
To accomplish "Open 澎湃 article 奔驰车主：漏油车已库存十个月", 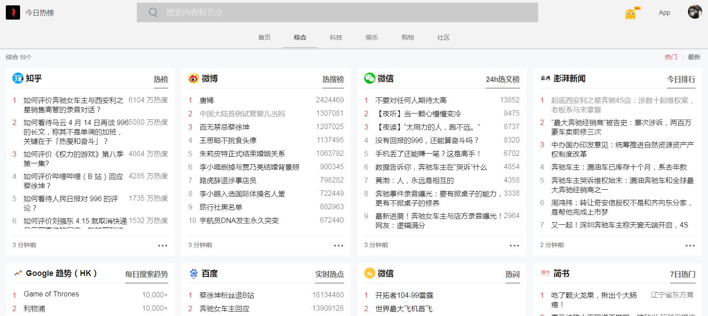I will coord(619,167).
